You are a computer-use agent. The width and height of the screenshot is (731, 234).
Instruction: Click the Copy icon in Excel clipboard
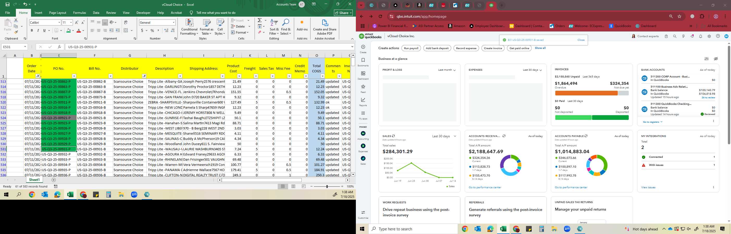(16, 26)
